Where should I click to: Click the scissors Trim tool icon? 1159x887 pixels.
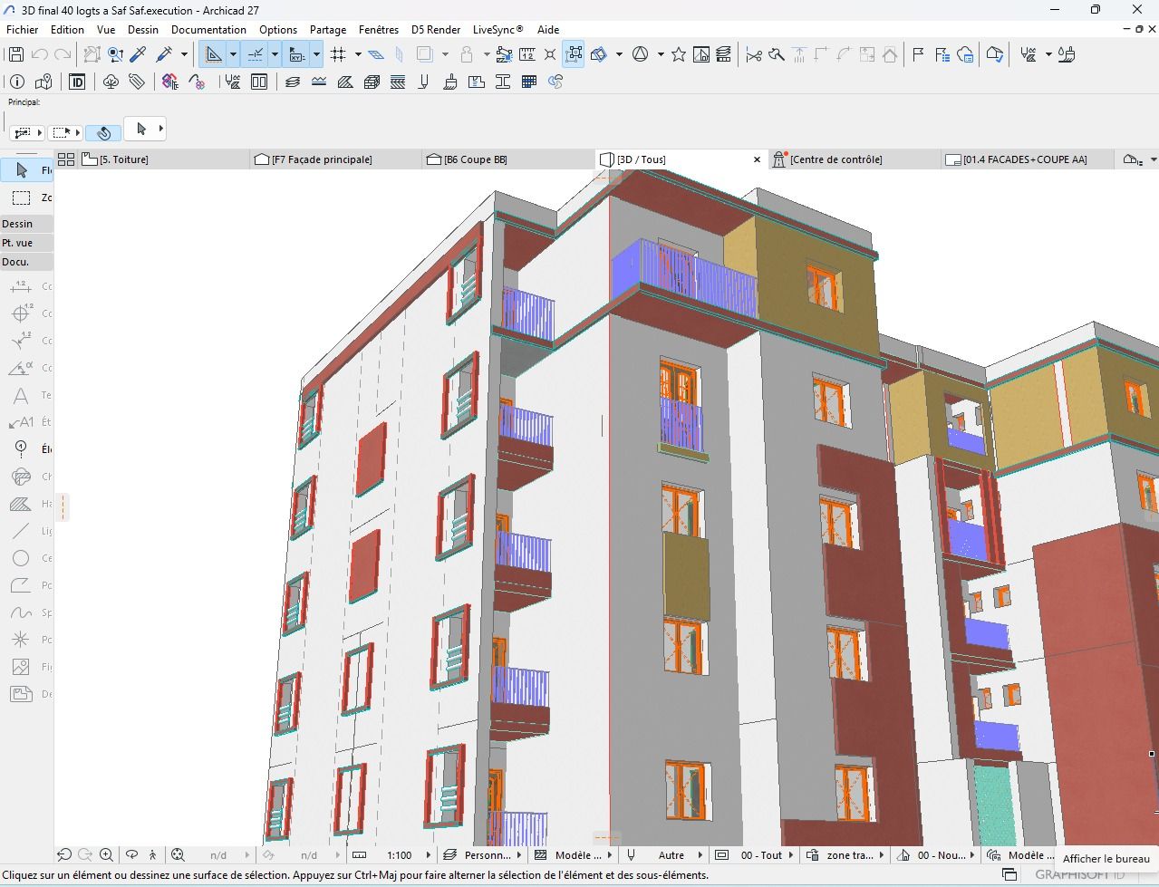(753, 54)
